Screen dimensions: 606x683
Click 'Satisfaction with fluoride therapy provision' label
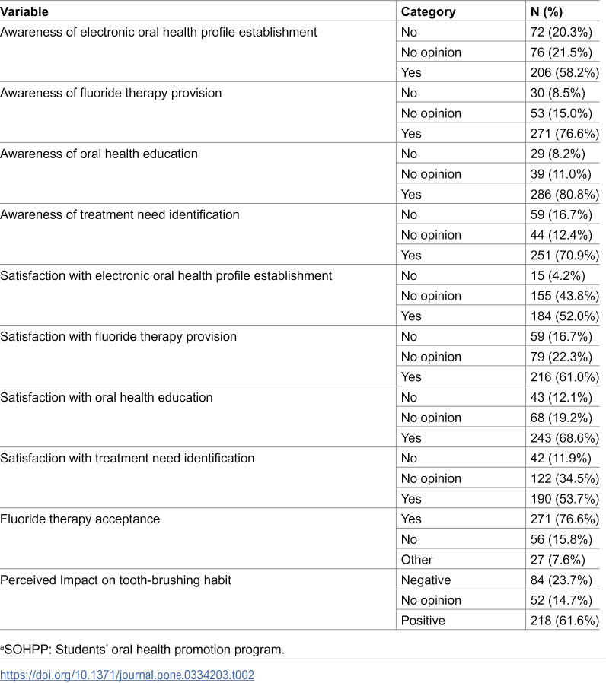pyautogui.click(x=119, y=337)
